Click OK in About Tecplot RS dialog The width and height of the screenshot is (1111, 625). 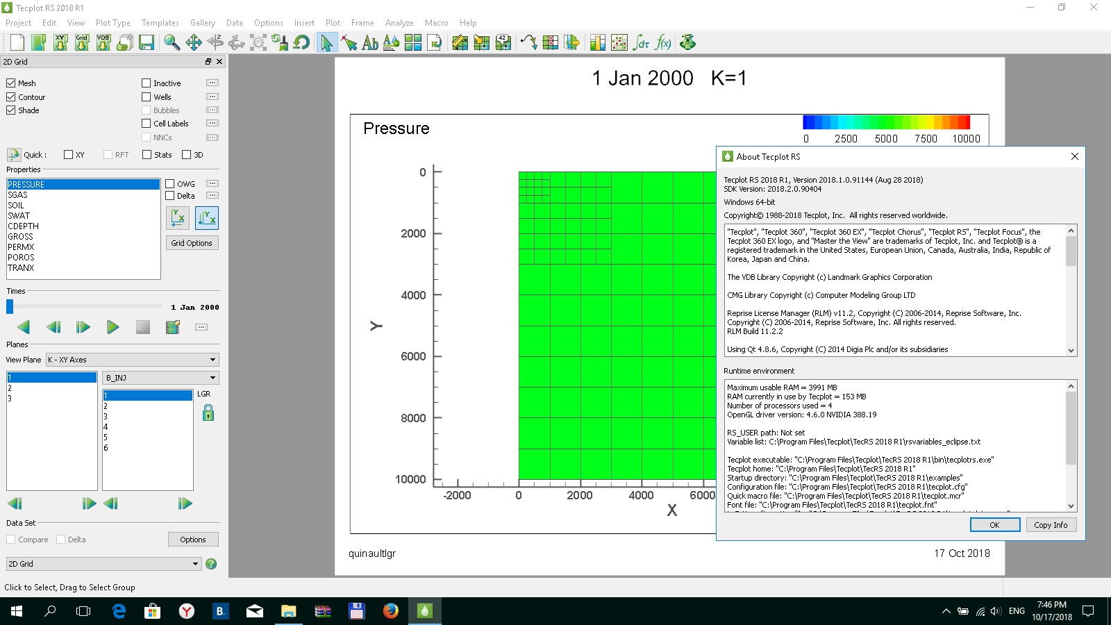994,525
